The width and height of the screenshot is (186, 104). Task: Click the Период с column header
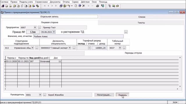pyautogui.click(x=12, y=58)
